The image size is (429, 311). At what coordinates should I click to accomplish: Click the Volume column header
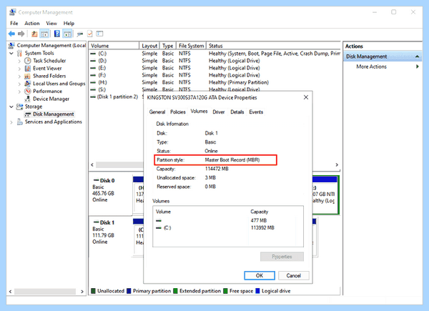[114, 46]
